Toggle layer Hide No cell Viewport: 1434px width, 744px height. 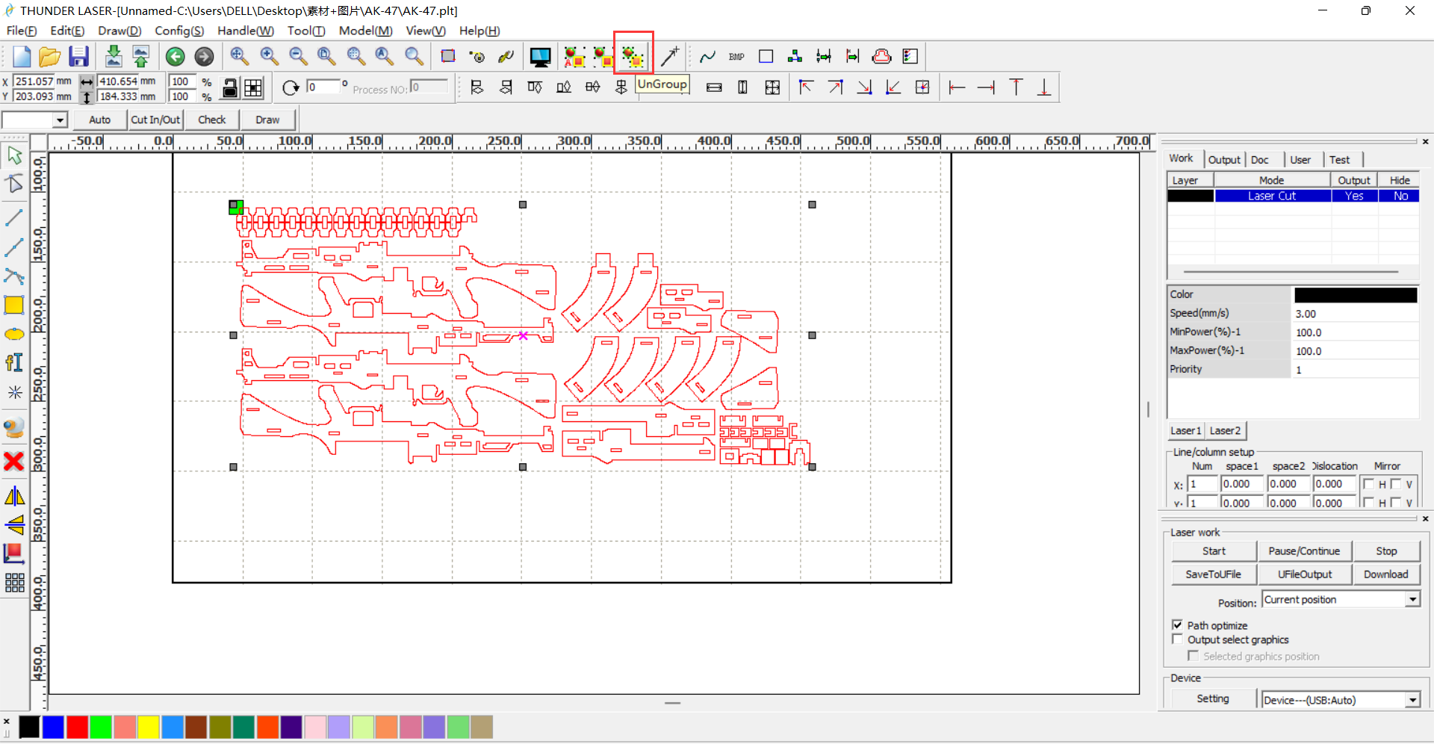[x=1400, y=196]
